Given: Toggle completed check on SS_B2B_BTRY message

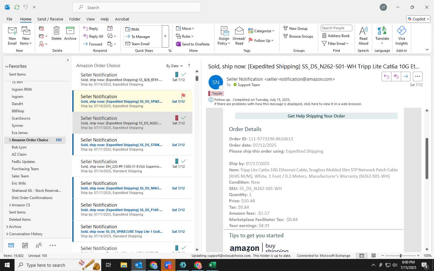Looking at the screenshot, I should pyautogui.click(x=184, y=74).
